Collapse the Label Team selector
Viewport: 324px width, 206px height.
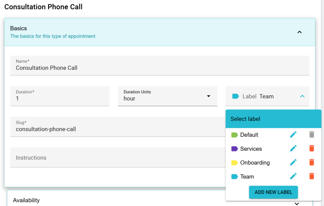[302, 96]
